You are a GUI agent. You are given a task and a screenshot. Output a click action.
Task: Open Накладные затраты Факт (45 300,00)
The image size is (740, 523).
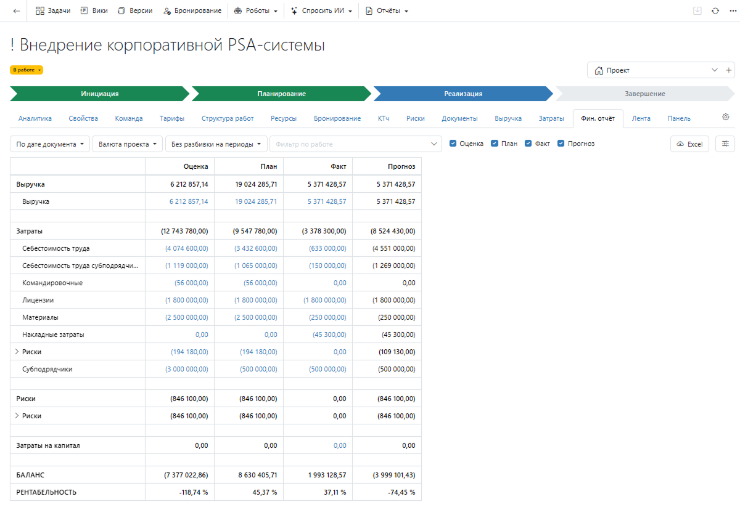(x=329, y=334)
